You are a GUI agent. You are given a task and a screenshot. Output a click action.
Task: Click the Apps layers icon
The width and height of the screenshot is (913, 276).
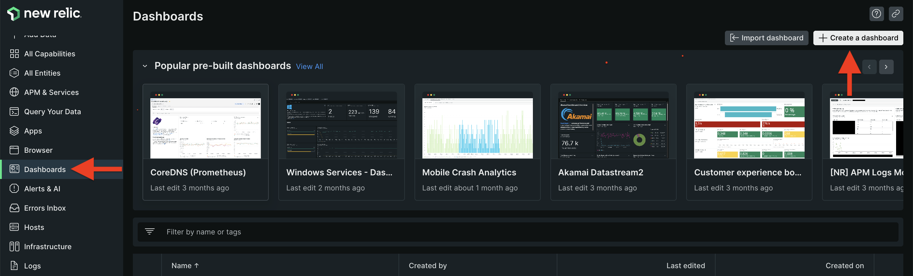pyautogui.click(x=14, y=131)
